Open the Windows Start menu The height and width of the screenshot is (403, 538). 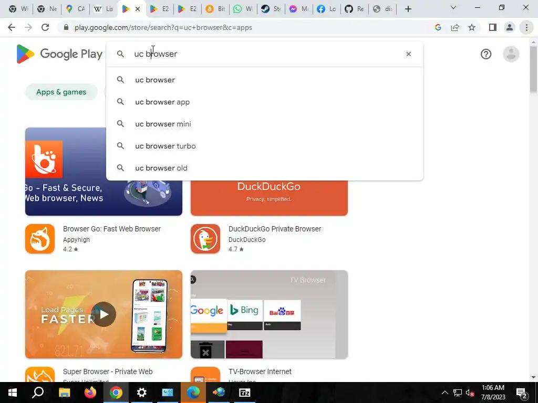(13, 393)
